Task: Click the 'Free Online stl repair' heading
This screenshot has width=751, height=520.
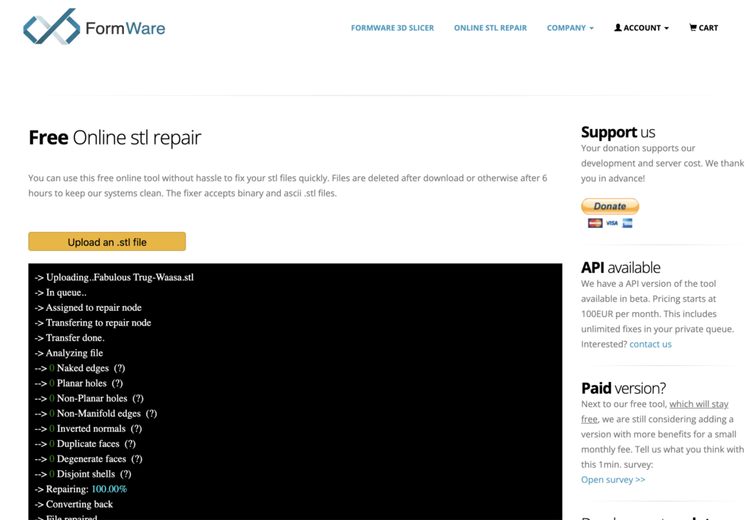Action: pos(115,138)
